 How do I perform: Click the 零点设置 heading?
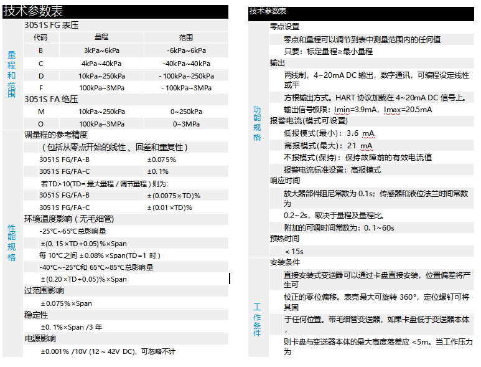(x=284, y=27)
